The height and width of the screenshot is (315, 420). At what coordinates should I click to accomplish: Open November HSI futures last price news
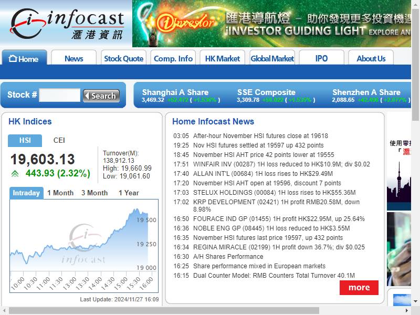point(268,238)
